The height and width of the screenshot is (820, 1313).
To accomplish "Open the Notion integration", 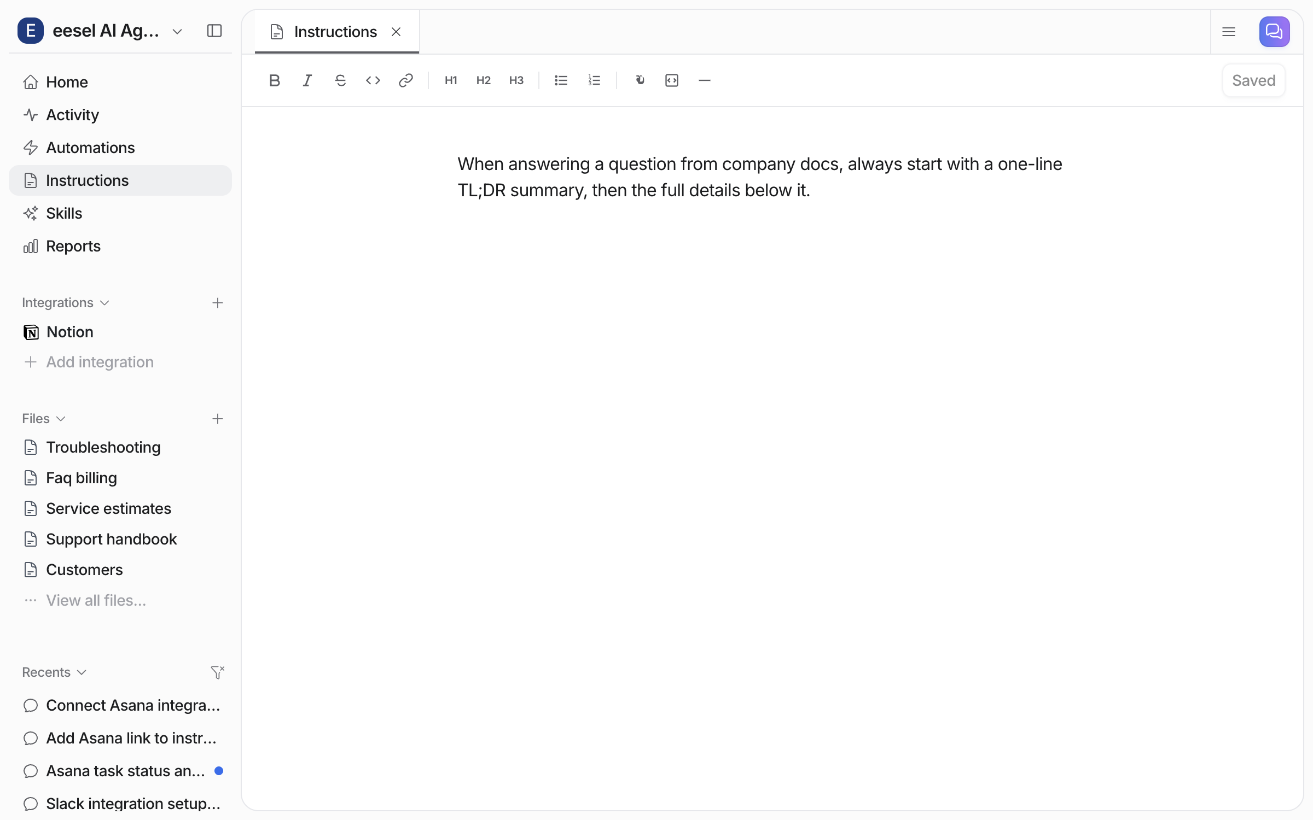I will (x=120, y=332).
